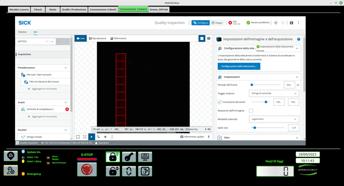
Task: Start continuous acquisition with play button
Action: click(x=91, y=137)
